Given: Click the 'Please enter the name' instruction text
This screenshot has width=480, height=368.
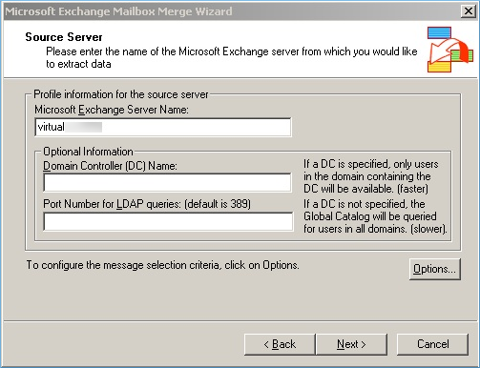Looking at the screenshot, I should point(232,57).
